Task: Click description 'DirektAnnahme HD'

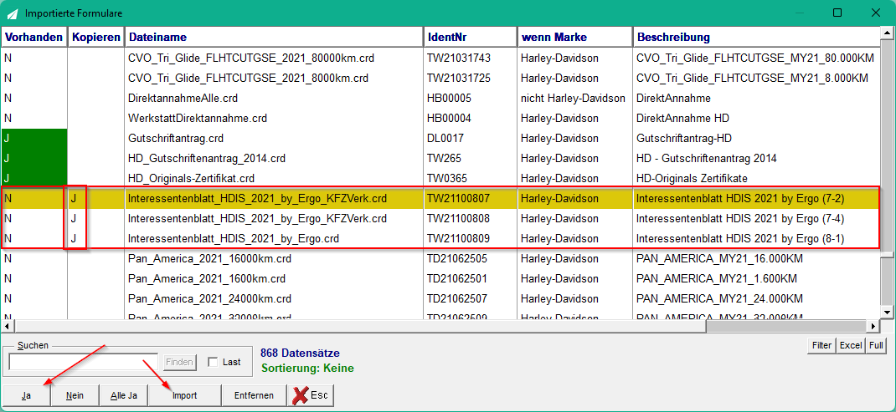Action: point(682,119)
